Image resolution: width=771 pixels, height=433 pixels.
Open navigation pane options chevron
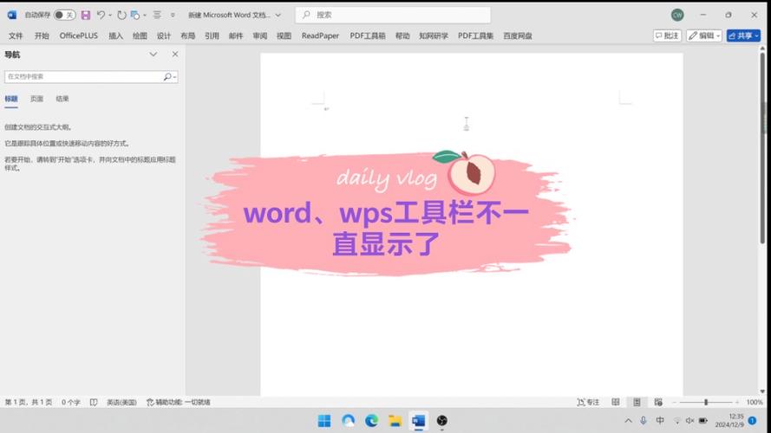click(x=154, y=55)
